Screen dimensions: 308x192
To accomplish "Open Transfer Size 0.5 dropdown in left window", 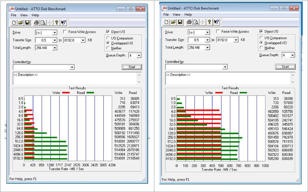I will [55, 40].
